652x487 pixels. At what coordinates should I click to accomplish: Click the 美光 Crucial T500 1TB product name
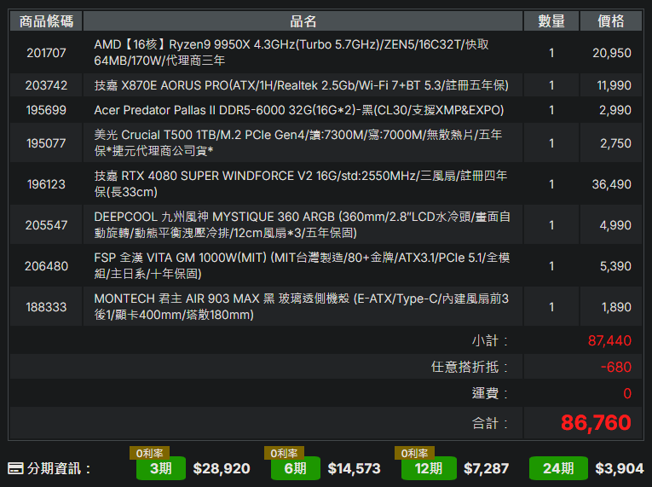(x=297, y=142)
